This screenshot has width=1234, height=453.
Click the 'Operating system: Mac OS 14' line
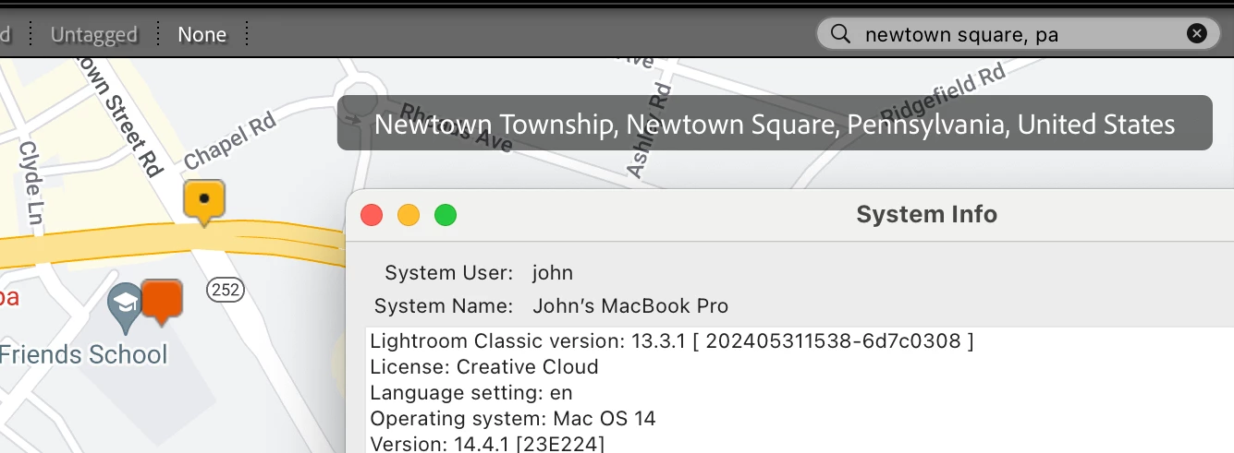(x=513, y=419)
